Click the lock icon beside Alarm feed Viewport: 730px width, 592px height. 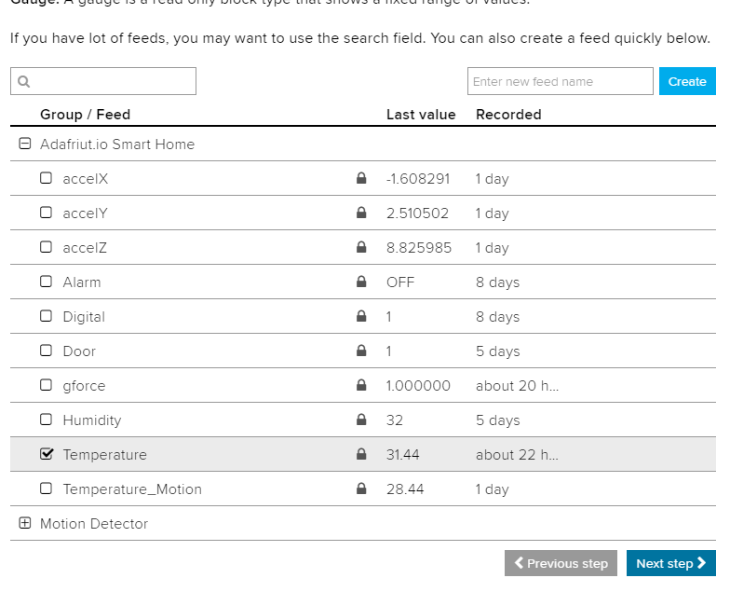coord(361,282)
